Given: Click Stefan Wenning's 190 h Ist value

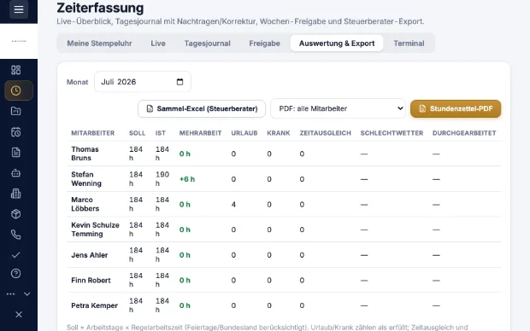Looking at the screenshot, I should [162, 179].
